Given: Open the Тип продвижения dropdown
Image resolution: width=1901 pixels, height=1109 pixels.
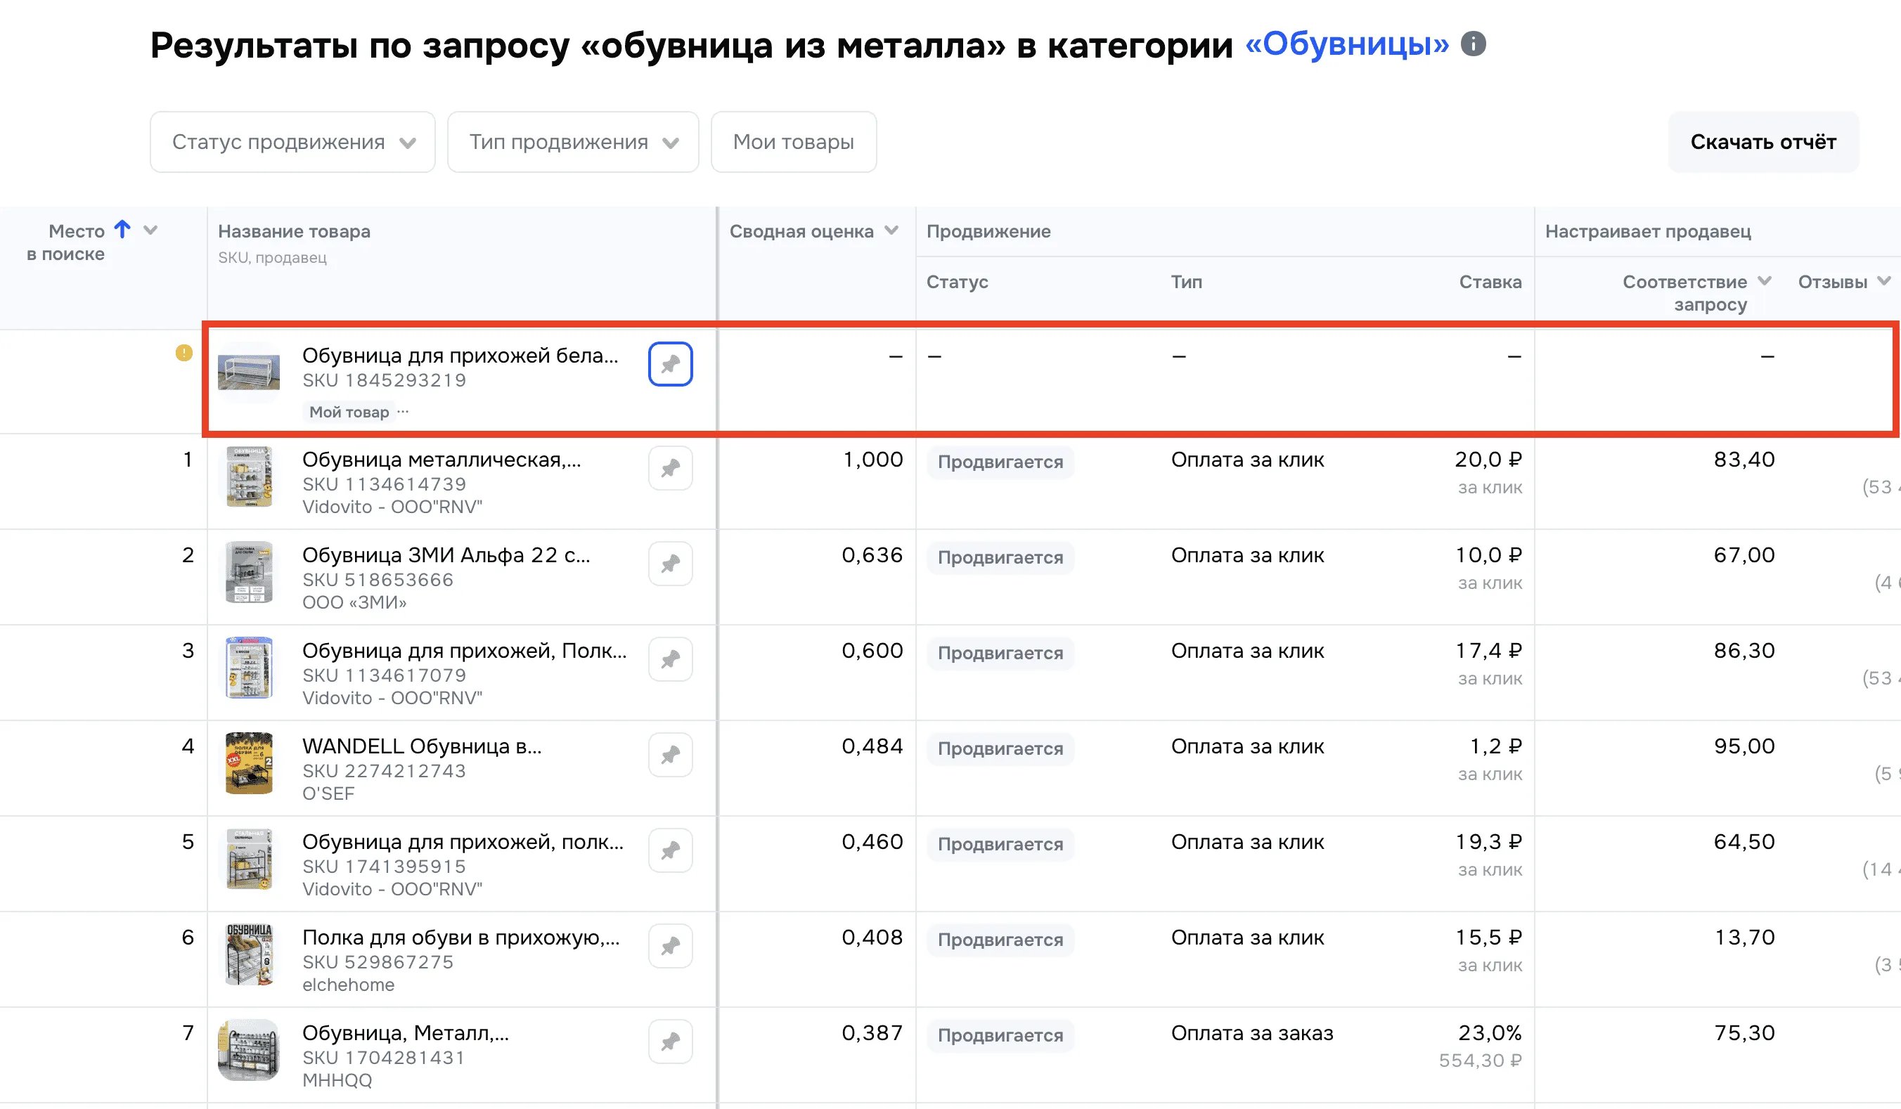Looking at the screenshot, I should click(572, 142).
